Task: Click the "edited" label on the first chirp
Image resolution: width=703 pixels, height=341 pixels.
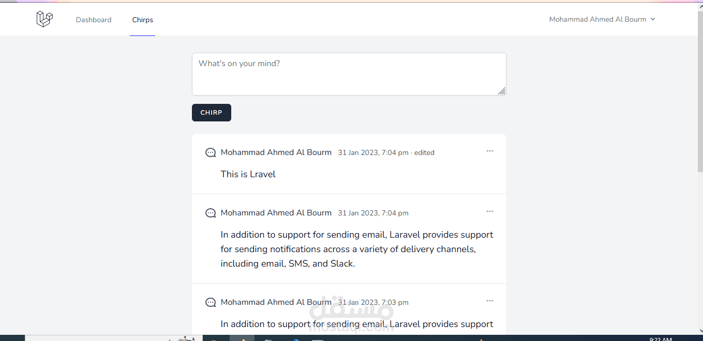Action: 424,152
